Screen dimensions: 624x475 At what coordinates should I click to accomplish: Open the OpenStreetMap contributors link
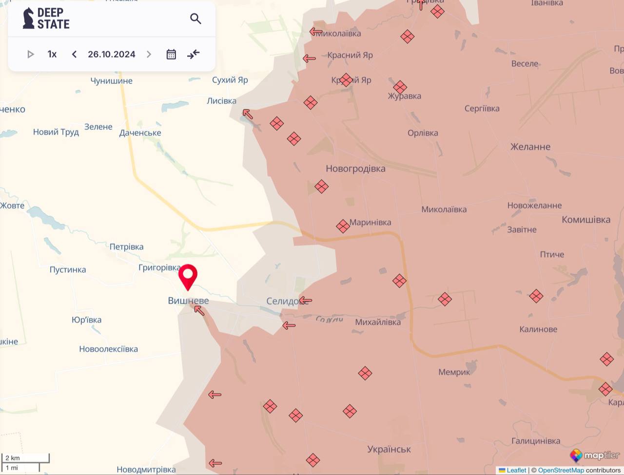[561, 470]
